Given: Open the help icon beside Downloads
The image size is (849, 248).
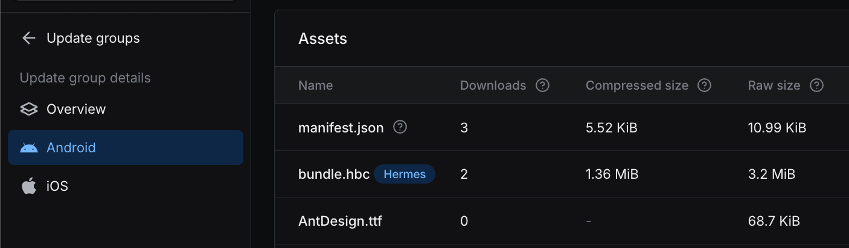Looking at the screenshot, I should click(542, 85).
